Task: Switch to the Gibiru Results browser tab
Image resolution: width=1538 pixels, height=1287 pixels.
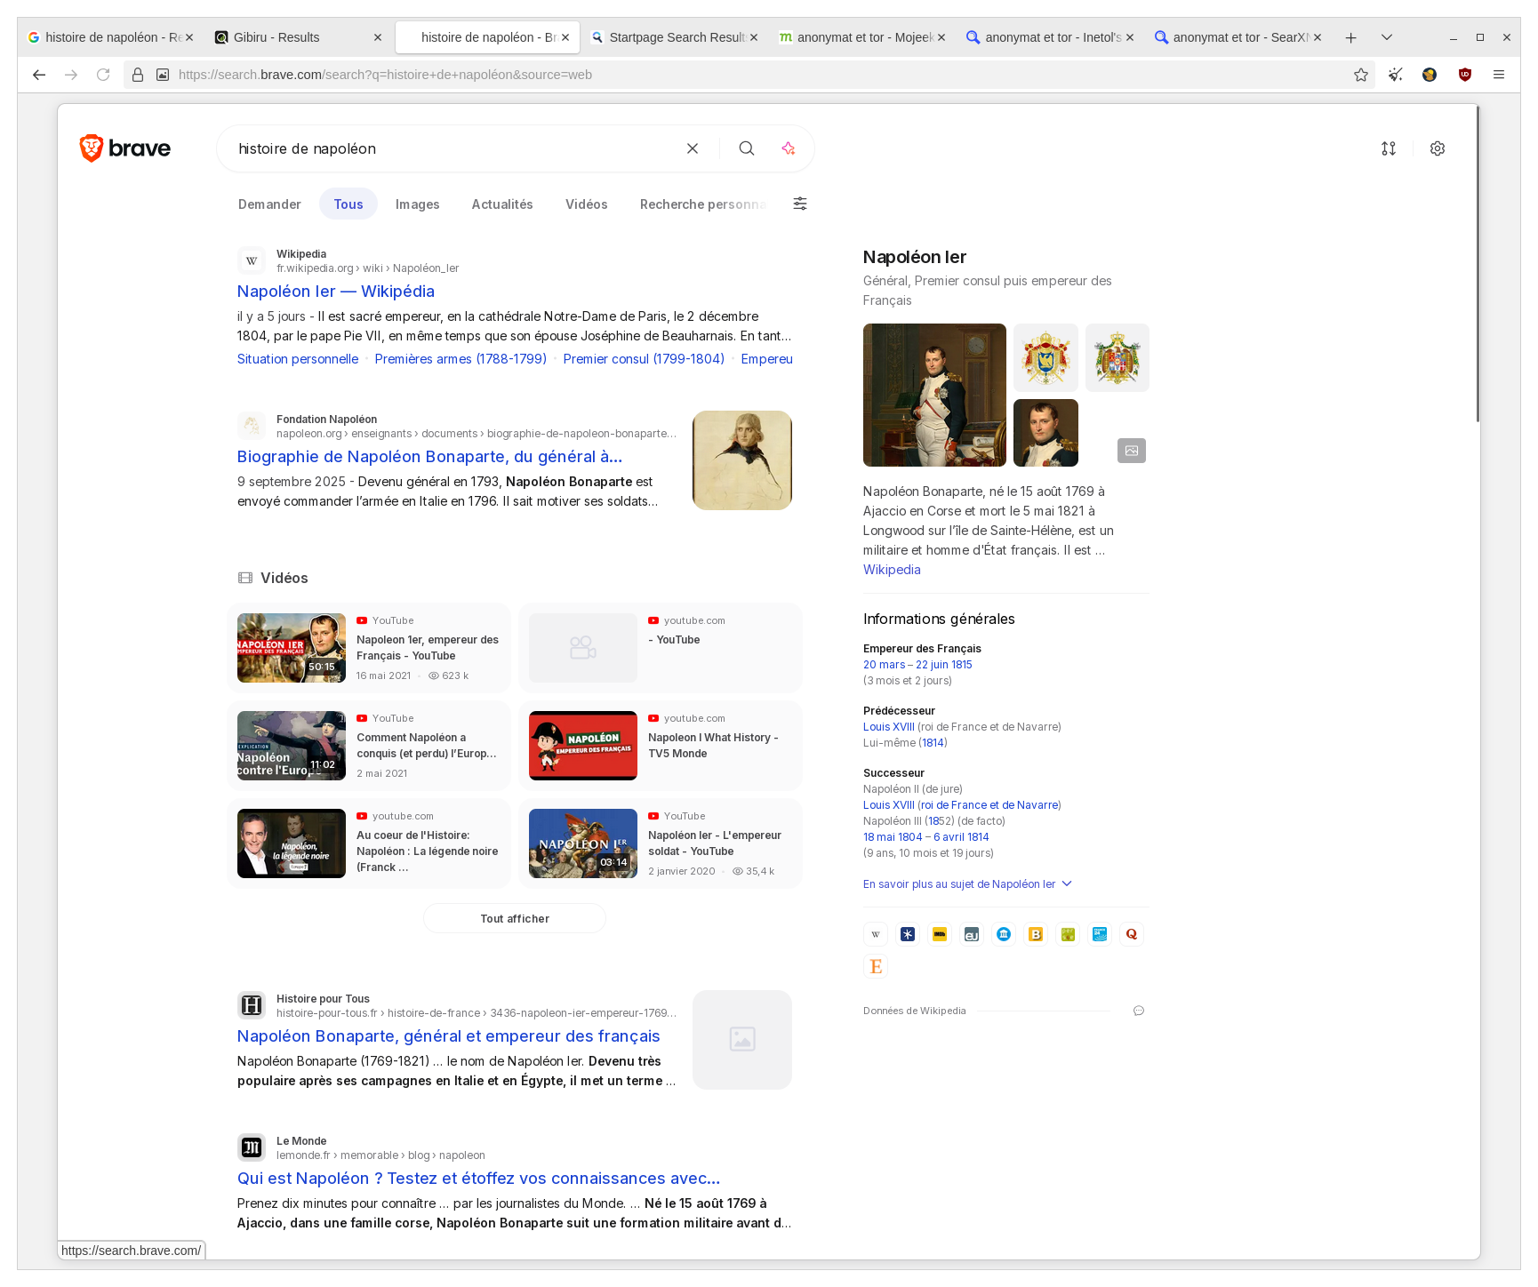Action: click(x=276, y=37)
